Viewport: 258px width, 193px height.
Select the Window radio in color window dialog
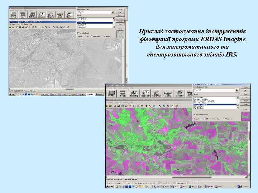click(x=224, y=119)
